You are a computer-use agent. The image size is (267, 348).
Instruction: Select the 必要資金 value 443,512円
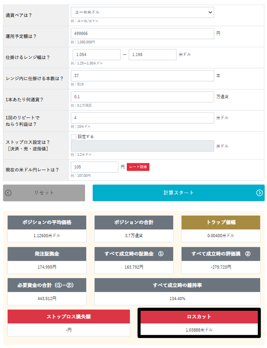pos(47,299)
